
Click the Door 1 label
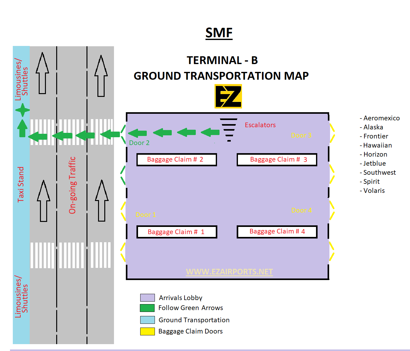[146, 215]
